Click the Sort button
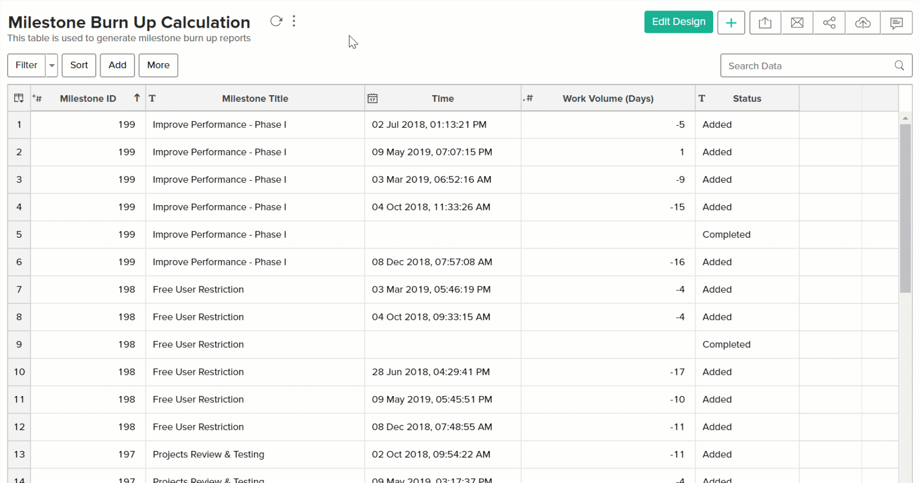 point(79,66)
